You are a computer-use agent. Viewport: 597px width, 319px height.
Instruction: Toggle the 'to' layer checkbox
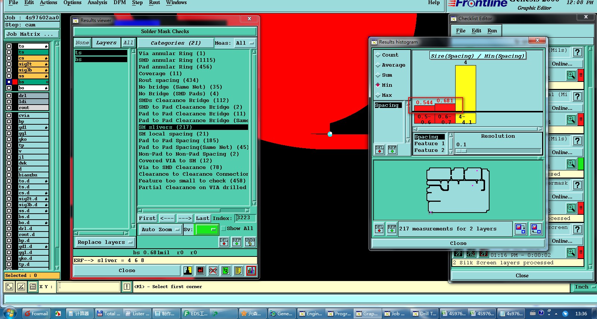coord(9,46)
